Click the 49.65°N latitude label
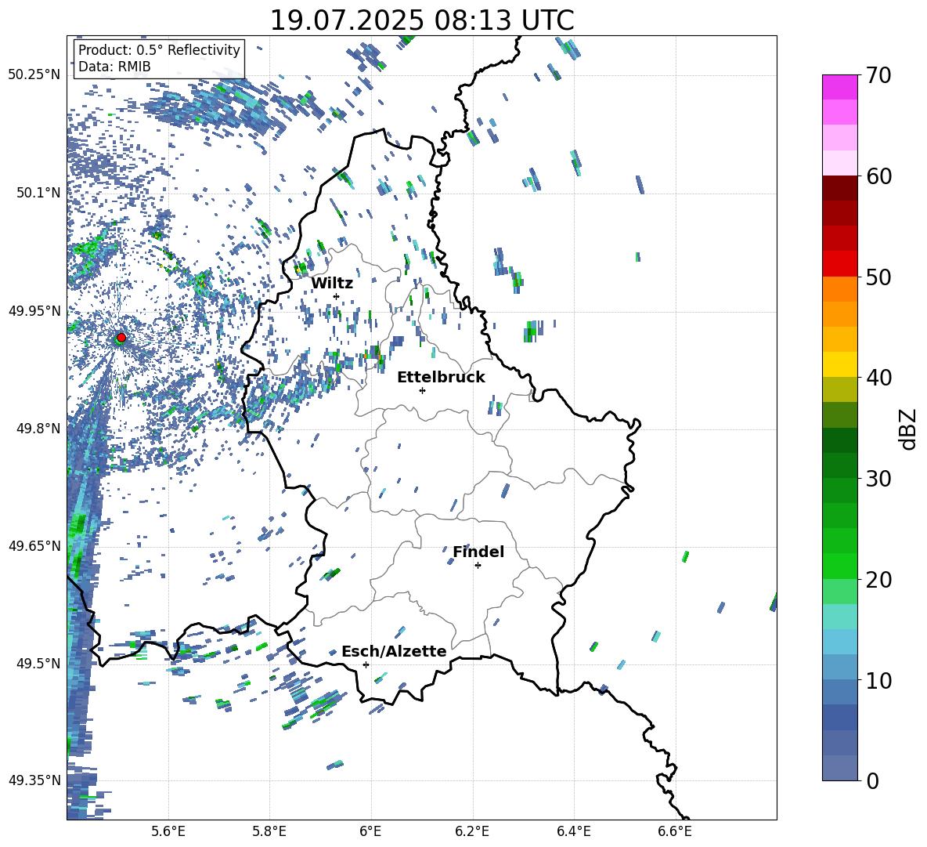 click(x=34, y=545)
